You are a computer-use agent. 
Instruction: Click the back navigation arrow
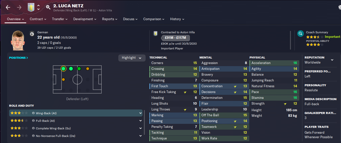[8, 7]
